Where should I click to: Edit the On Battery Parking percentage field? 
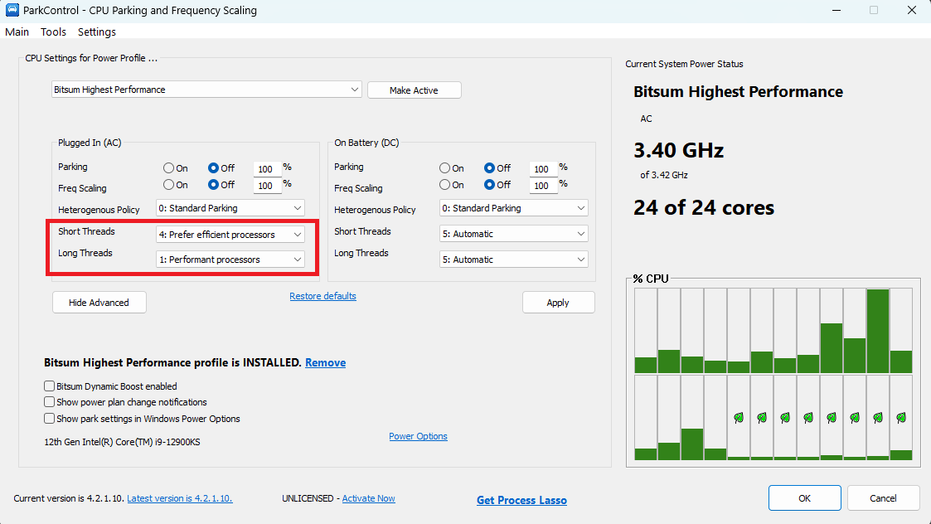(x=543, y=169)
